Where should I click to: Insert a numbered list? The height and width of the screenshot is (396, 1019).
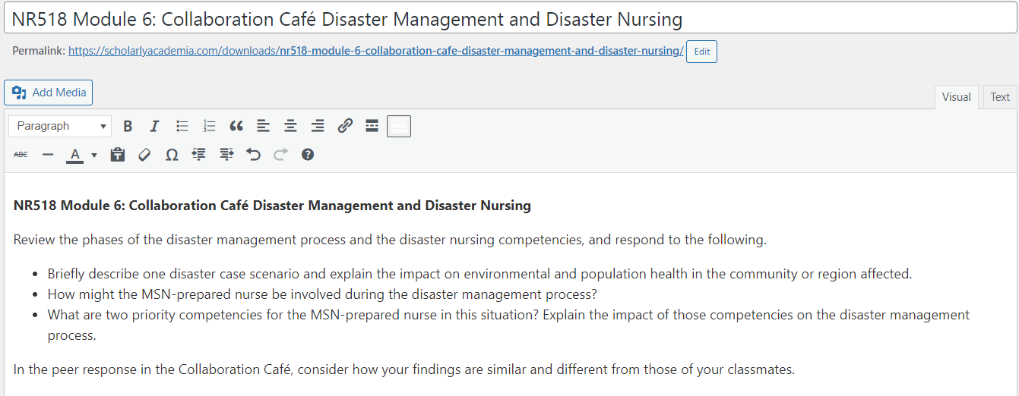210,126
